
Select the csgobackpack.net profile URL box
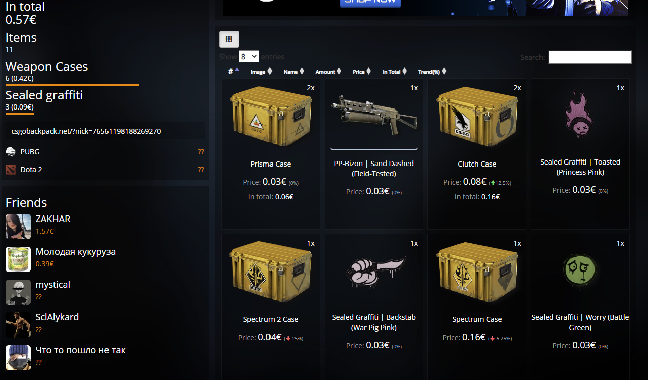[x=105, y=131]
